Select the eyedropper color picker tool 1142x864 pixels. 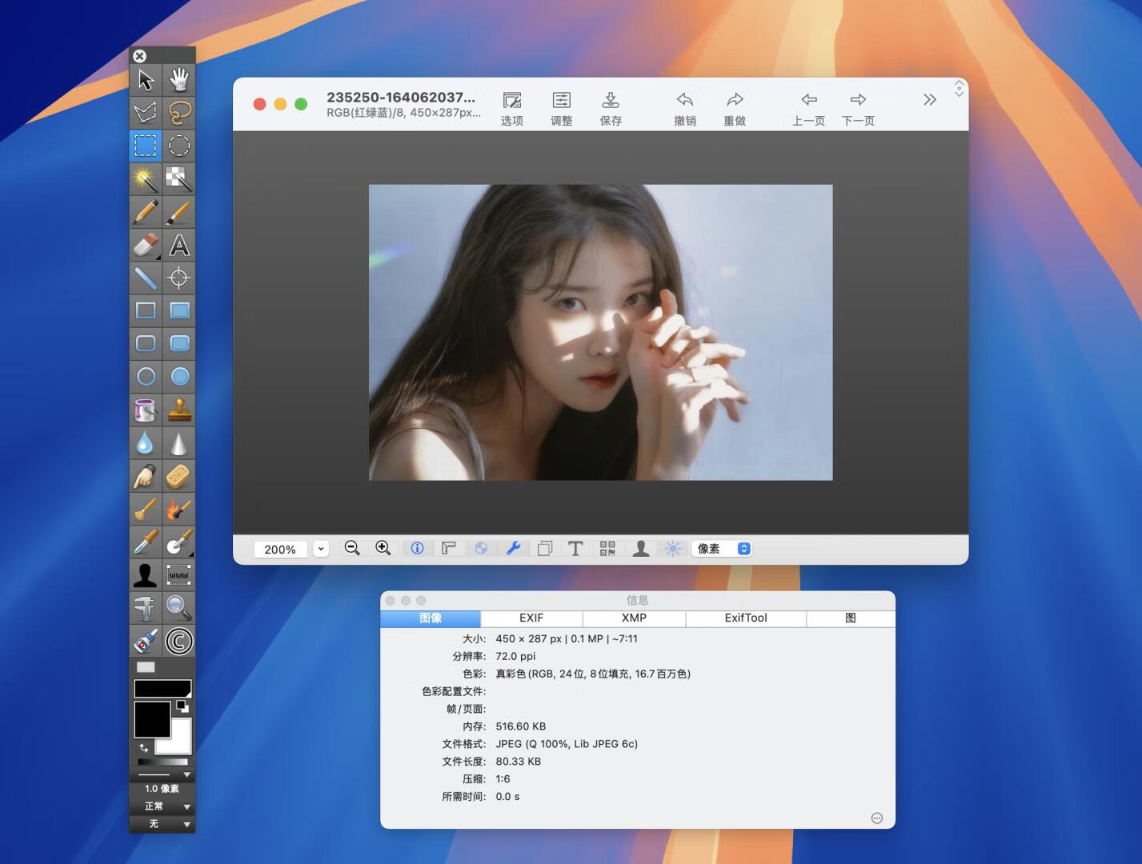146,542
